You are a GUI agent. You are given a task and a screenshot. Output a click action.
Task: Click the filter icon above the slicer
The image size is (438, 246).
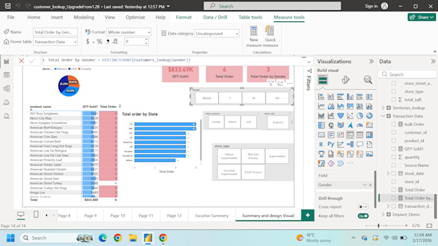pyautogui.click(x=271, y=83)
